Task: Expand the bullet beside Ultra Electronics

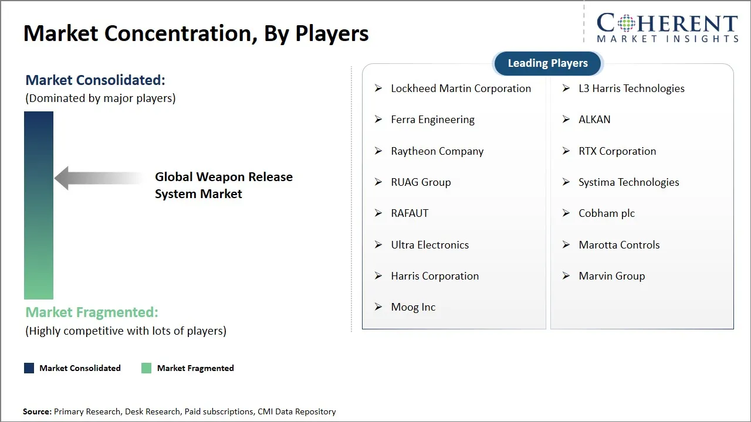Action: (378, 244)
